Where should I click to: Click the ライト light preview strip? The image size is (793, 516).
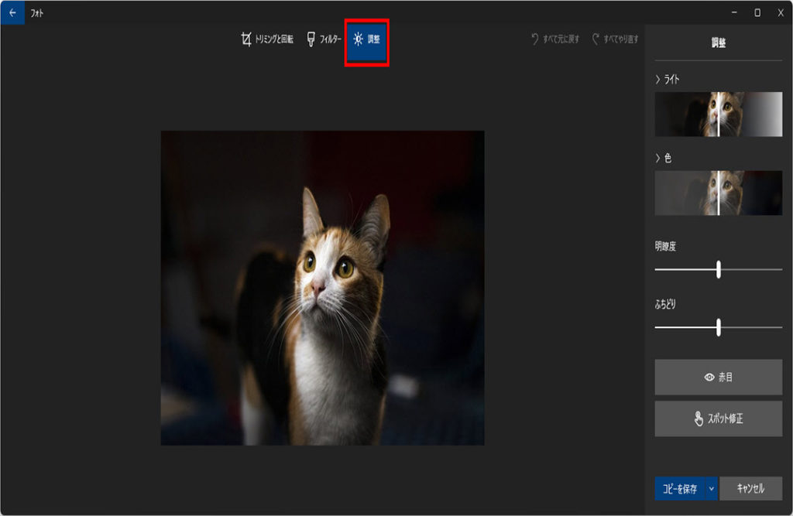coord(718,114)
